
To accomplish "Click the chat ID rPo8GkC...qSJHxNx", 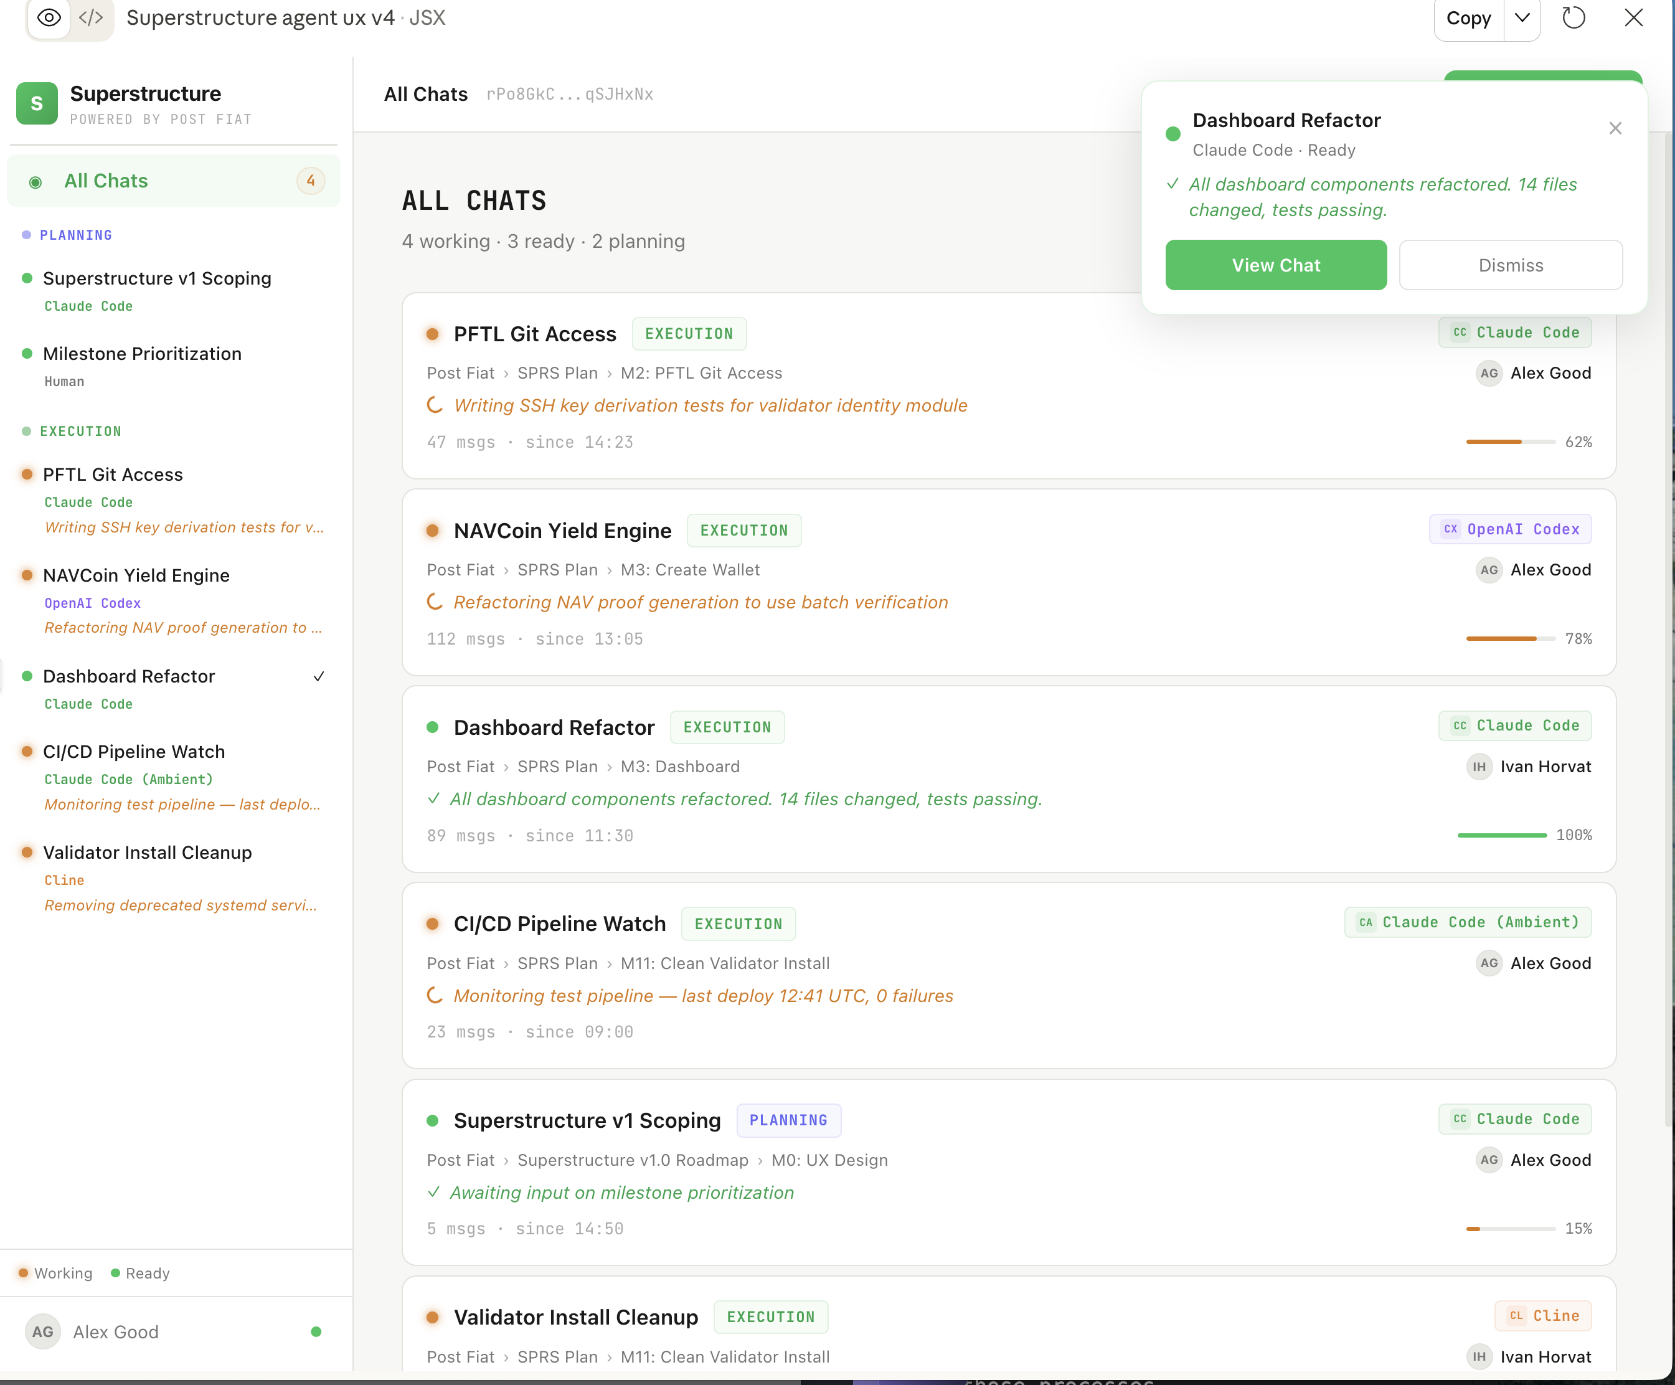I will [x=570, y=94].
